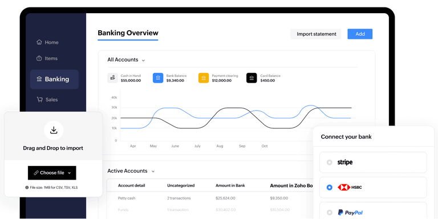Click the $9,340.00 Bank Balance value
438x219 pixels.
[x=175, y=80]
